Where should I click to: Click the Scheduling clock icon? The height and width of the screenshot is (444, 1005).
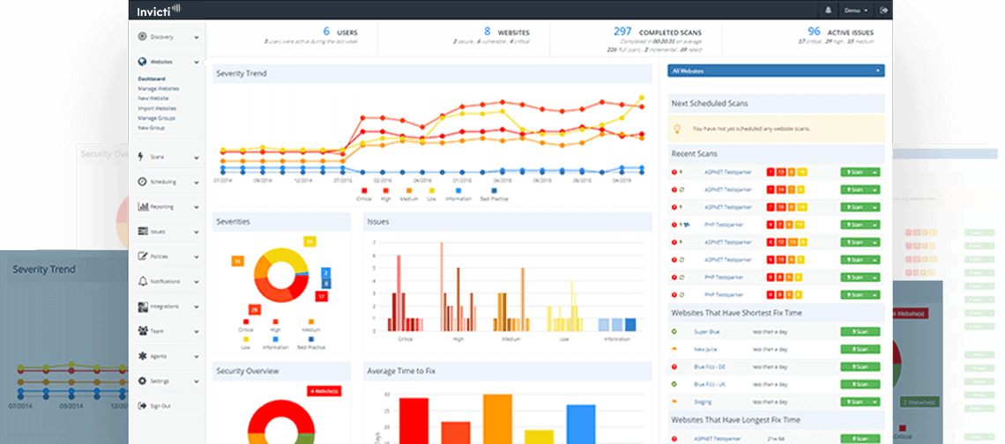pos(142,181)
